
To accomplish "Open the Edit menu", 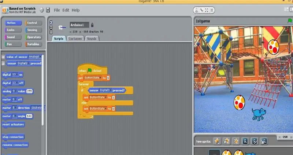I will click(66, 10).
